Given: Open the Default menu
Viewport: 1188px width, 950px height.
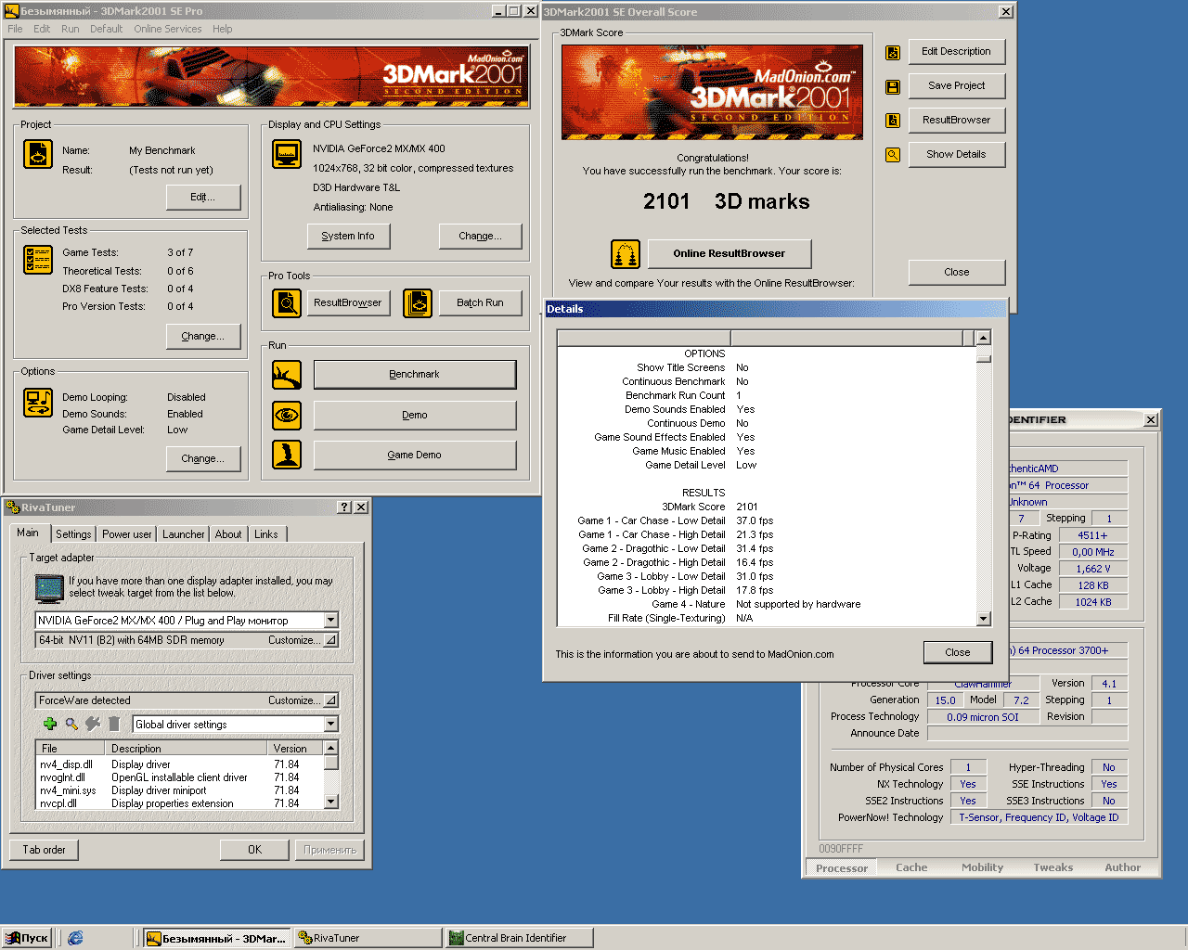Looking at the screenshot, I should [x=106, y=29].
